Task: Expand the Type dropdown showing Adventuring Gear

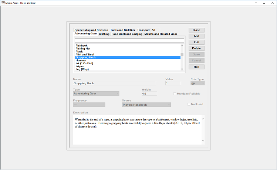Action: pos(96,93)
